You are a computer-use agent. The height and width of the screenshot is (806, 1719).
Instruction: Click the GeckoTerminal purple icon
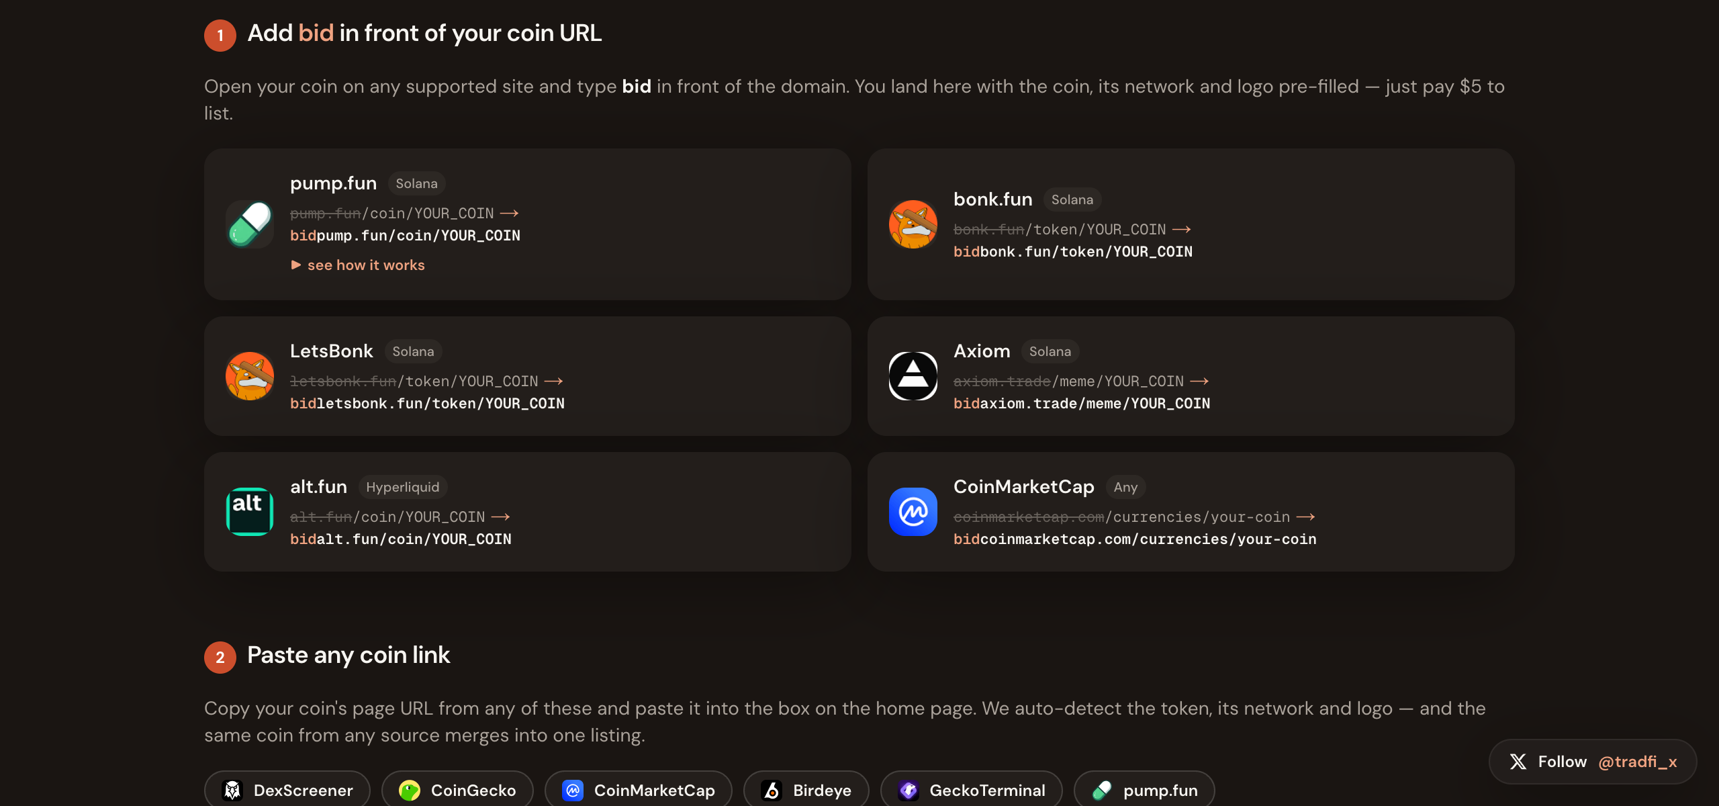tap(909, 791)
